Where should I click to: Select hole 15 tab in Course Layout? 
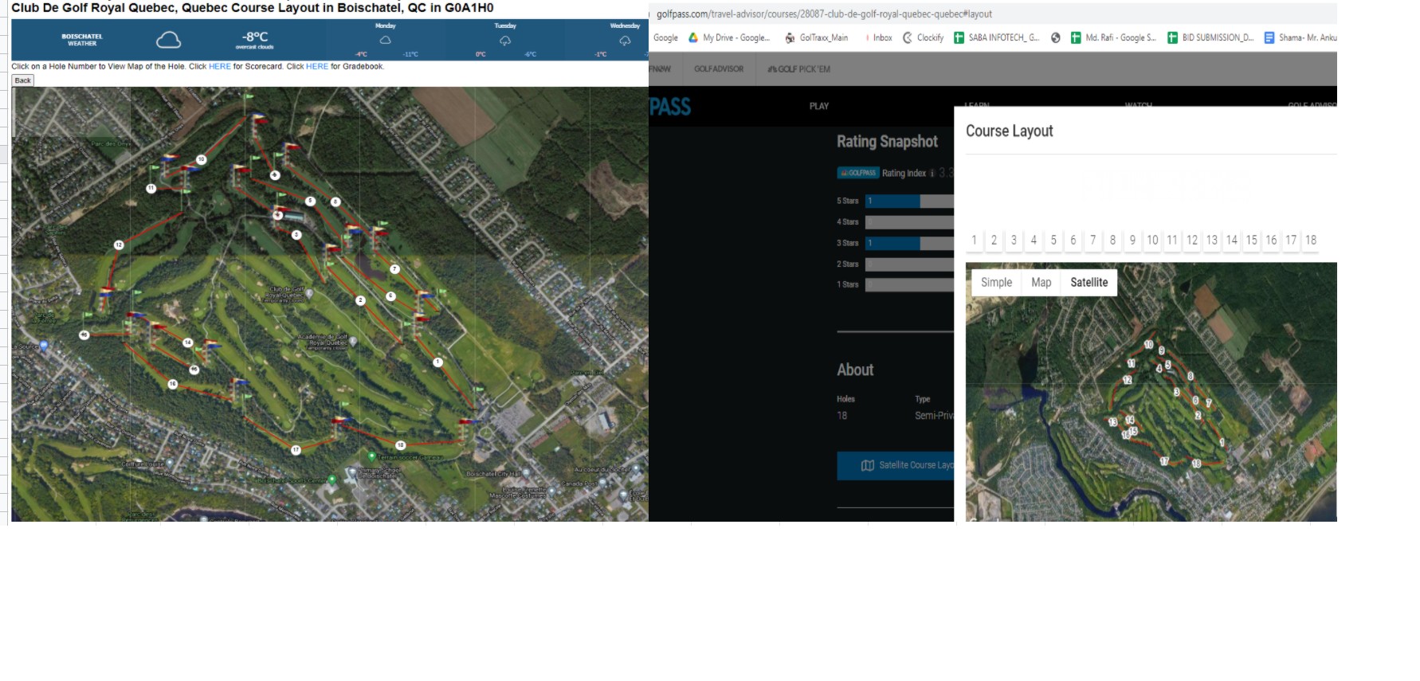click(1252, 240)
